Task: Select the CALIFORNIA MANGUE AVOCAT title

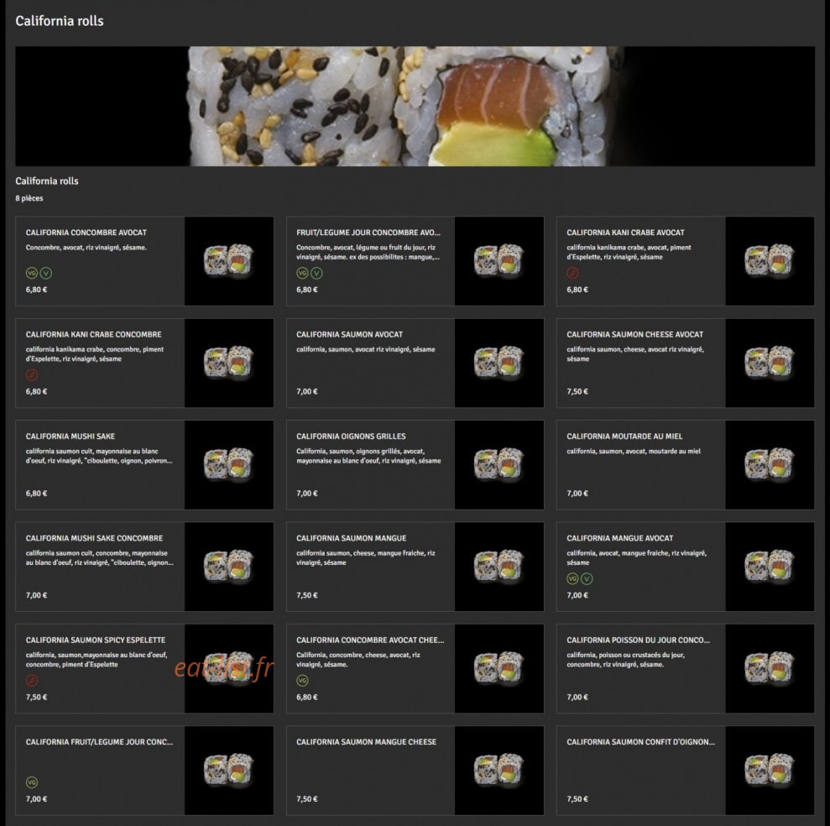Action: [620, 538]
